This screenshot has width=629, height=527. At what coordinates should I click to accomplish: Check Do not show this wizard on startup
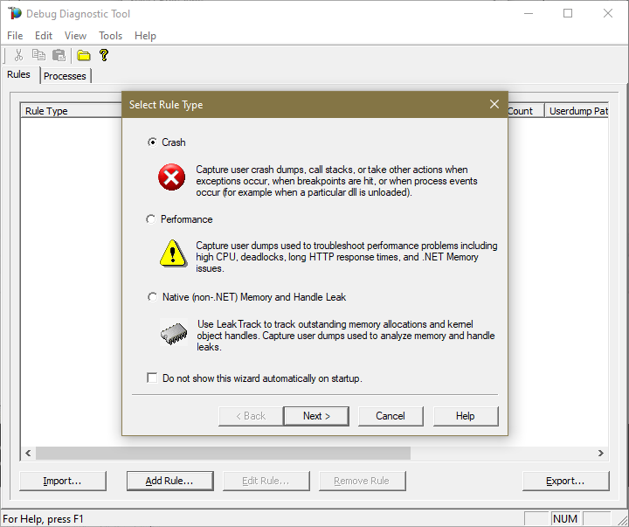152,378
